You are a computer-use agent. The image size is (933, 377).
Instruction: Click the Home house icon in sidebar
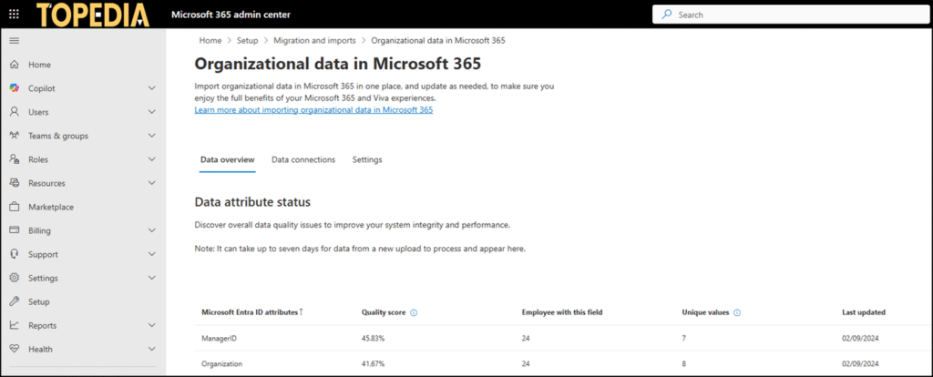[x=15, y=65]
